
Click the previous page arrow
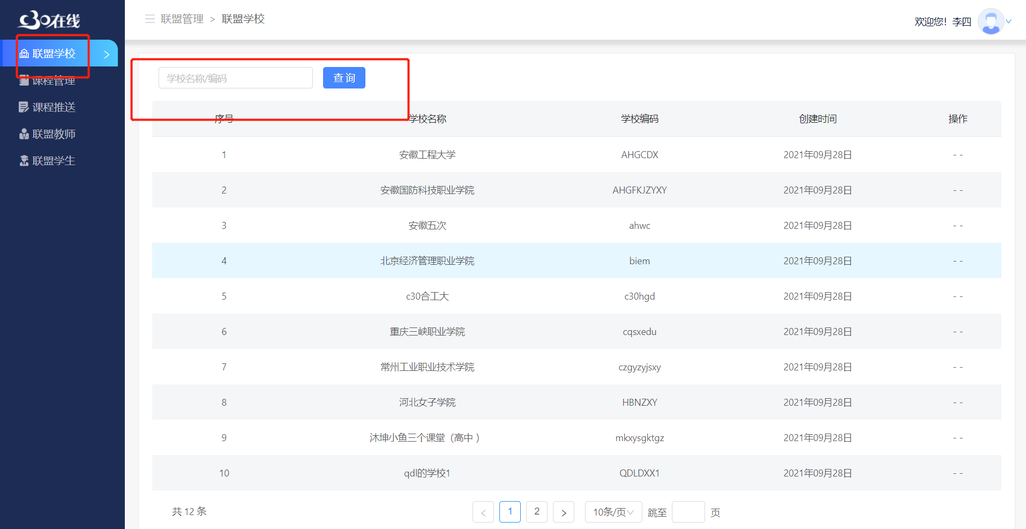(483, 512)
